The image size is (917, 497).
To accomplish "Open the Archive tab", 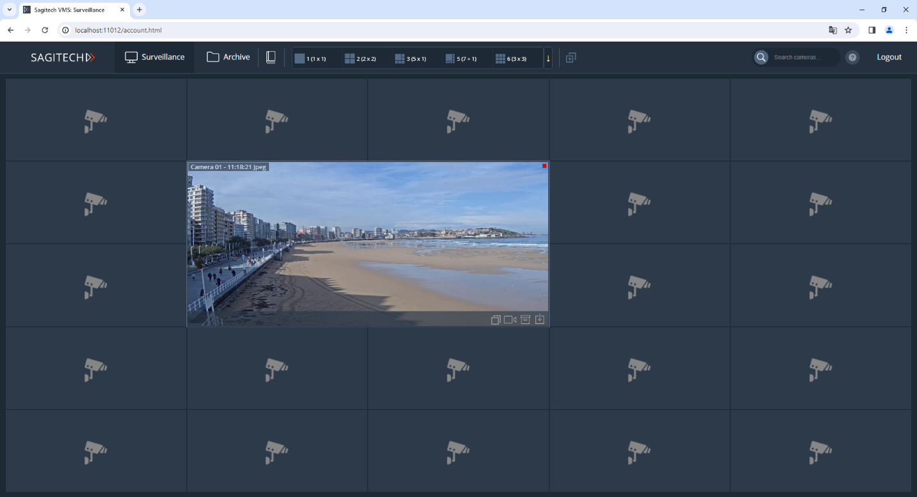I will pos(228,58).
